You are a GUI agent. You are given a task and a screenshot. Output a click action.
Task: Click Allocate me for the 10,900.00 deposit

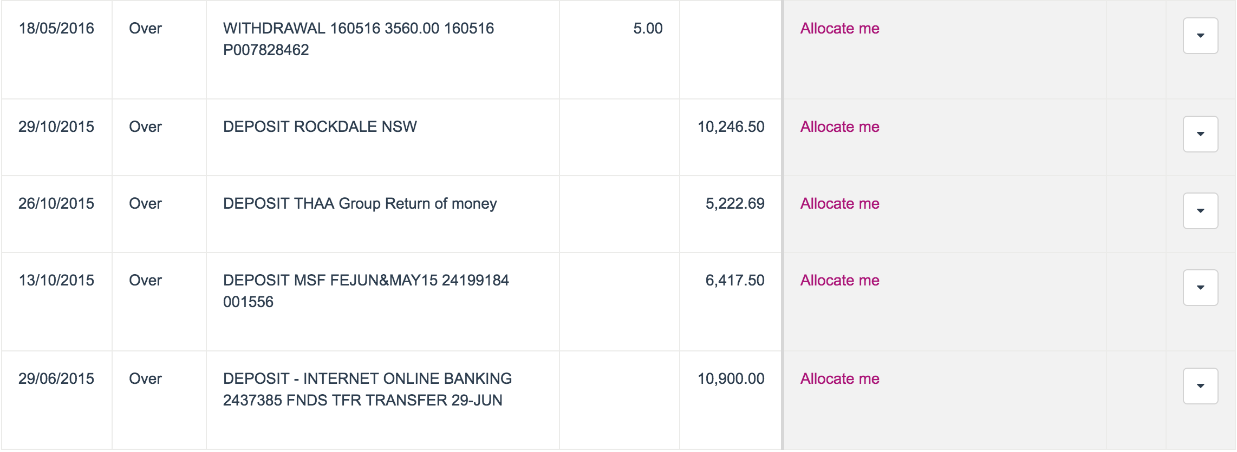coord(839,378)
